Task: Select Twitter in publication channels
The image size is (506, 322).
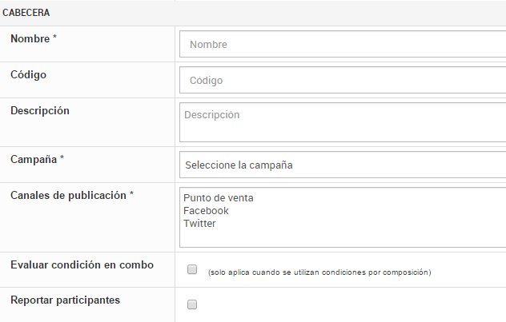Action: point(199,224)
